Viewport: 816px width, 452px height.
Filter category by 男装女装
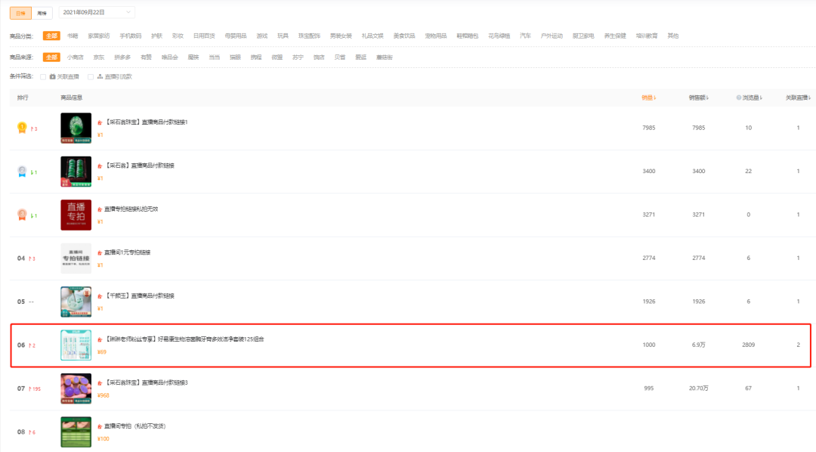tap(341, 36)
